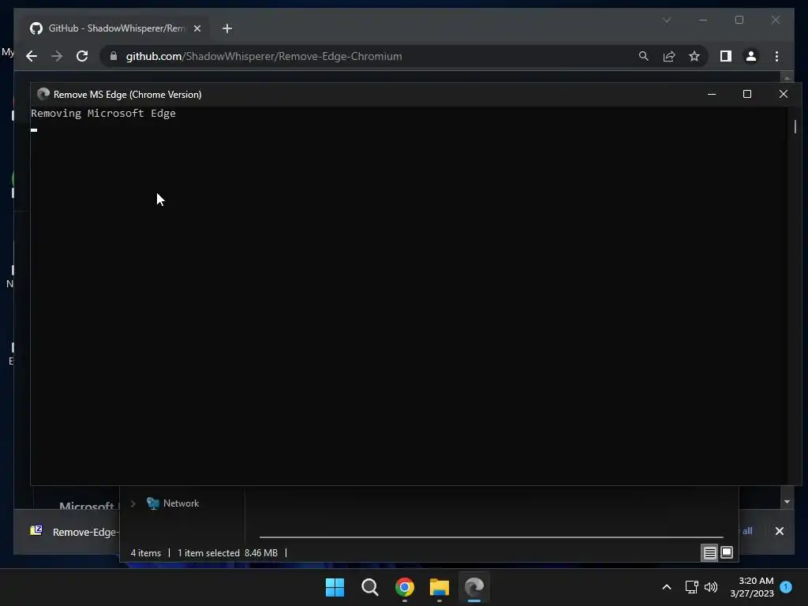Open Chrome profile avatar
The height and width of the screenshot is (606, 808).
(751, 56)
